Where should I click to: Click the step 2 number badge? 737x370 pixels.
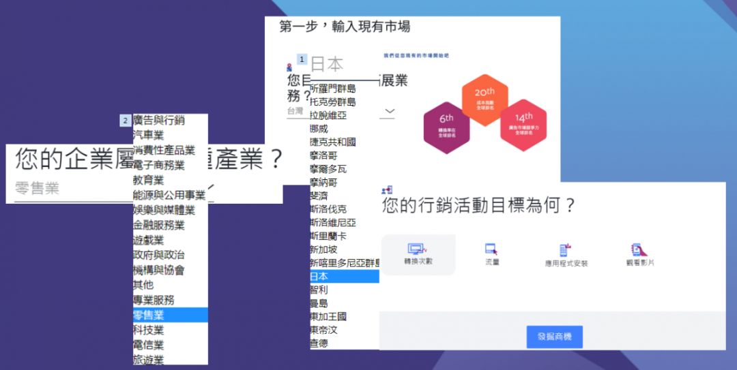pyautogui.click(x=125, y=121)
